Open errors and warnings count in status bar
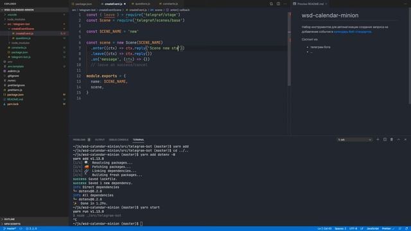This screenshot has width=411, height=231. [31, 228]
